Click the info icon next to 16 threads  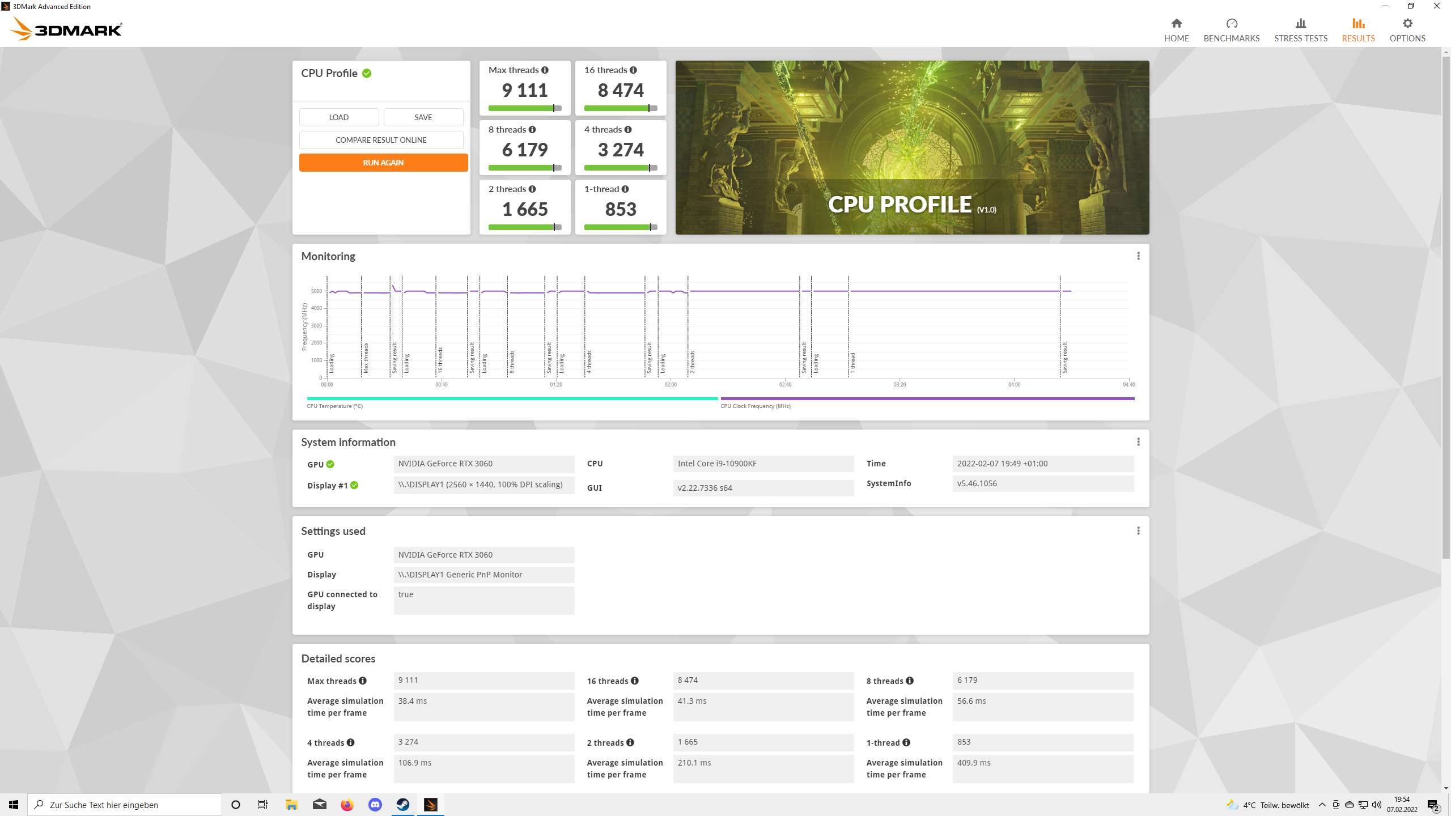point(633,70)
